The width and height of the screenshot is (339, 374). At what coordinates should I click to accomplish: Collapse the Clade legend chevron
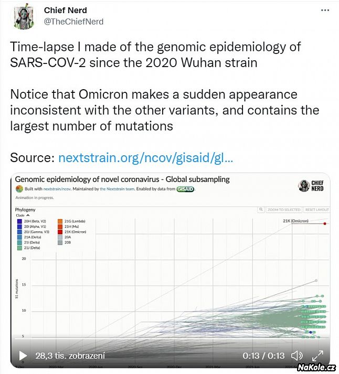(28, 216)
